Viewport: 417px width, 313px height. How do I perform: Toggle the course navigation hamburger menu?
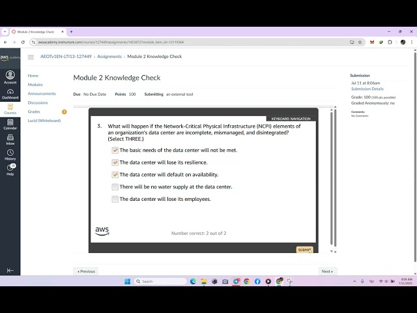pos(31,57)
